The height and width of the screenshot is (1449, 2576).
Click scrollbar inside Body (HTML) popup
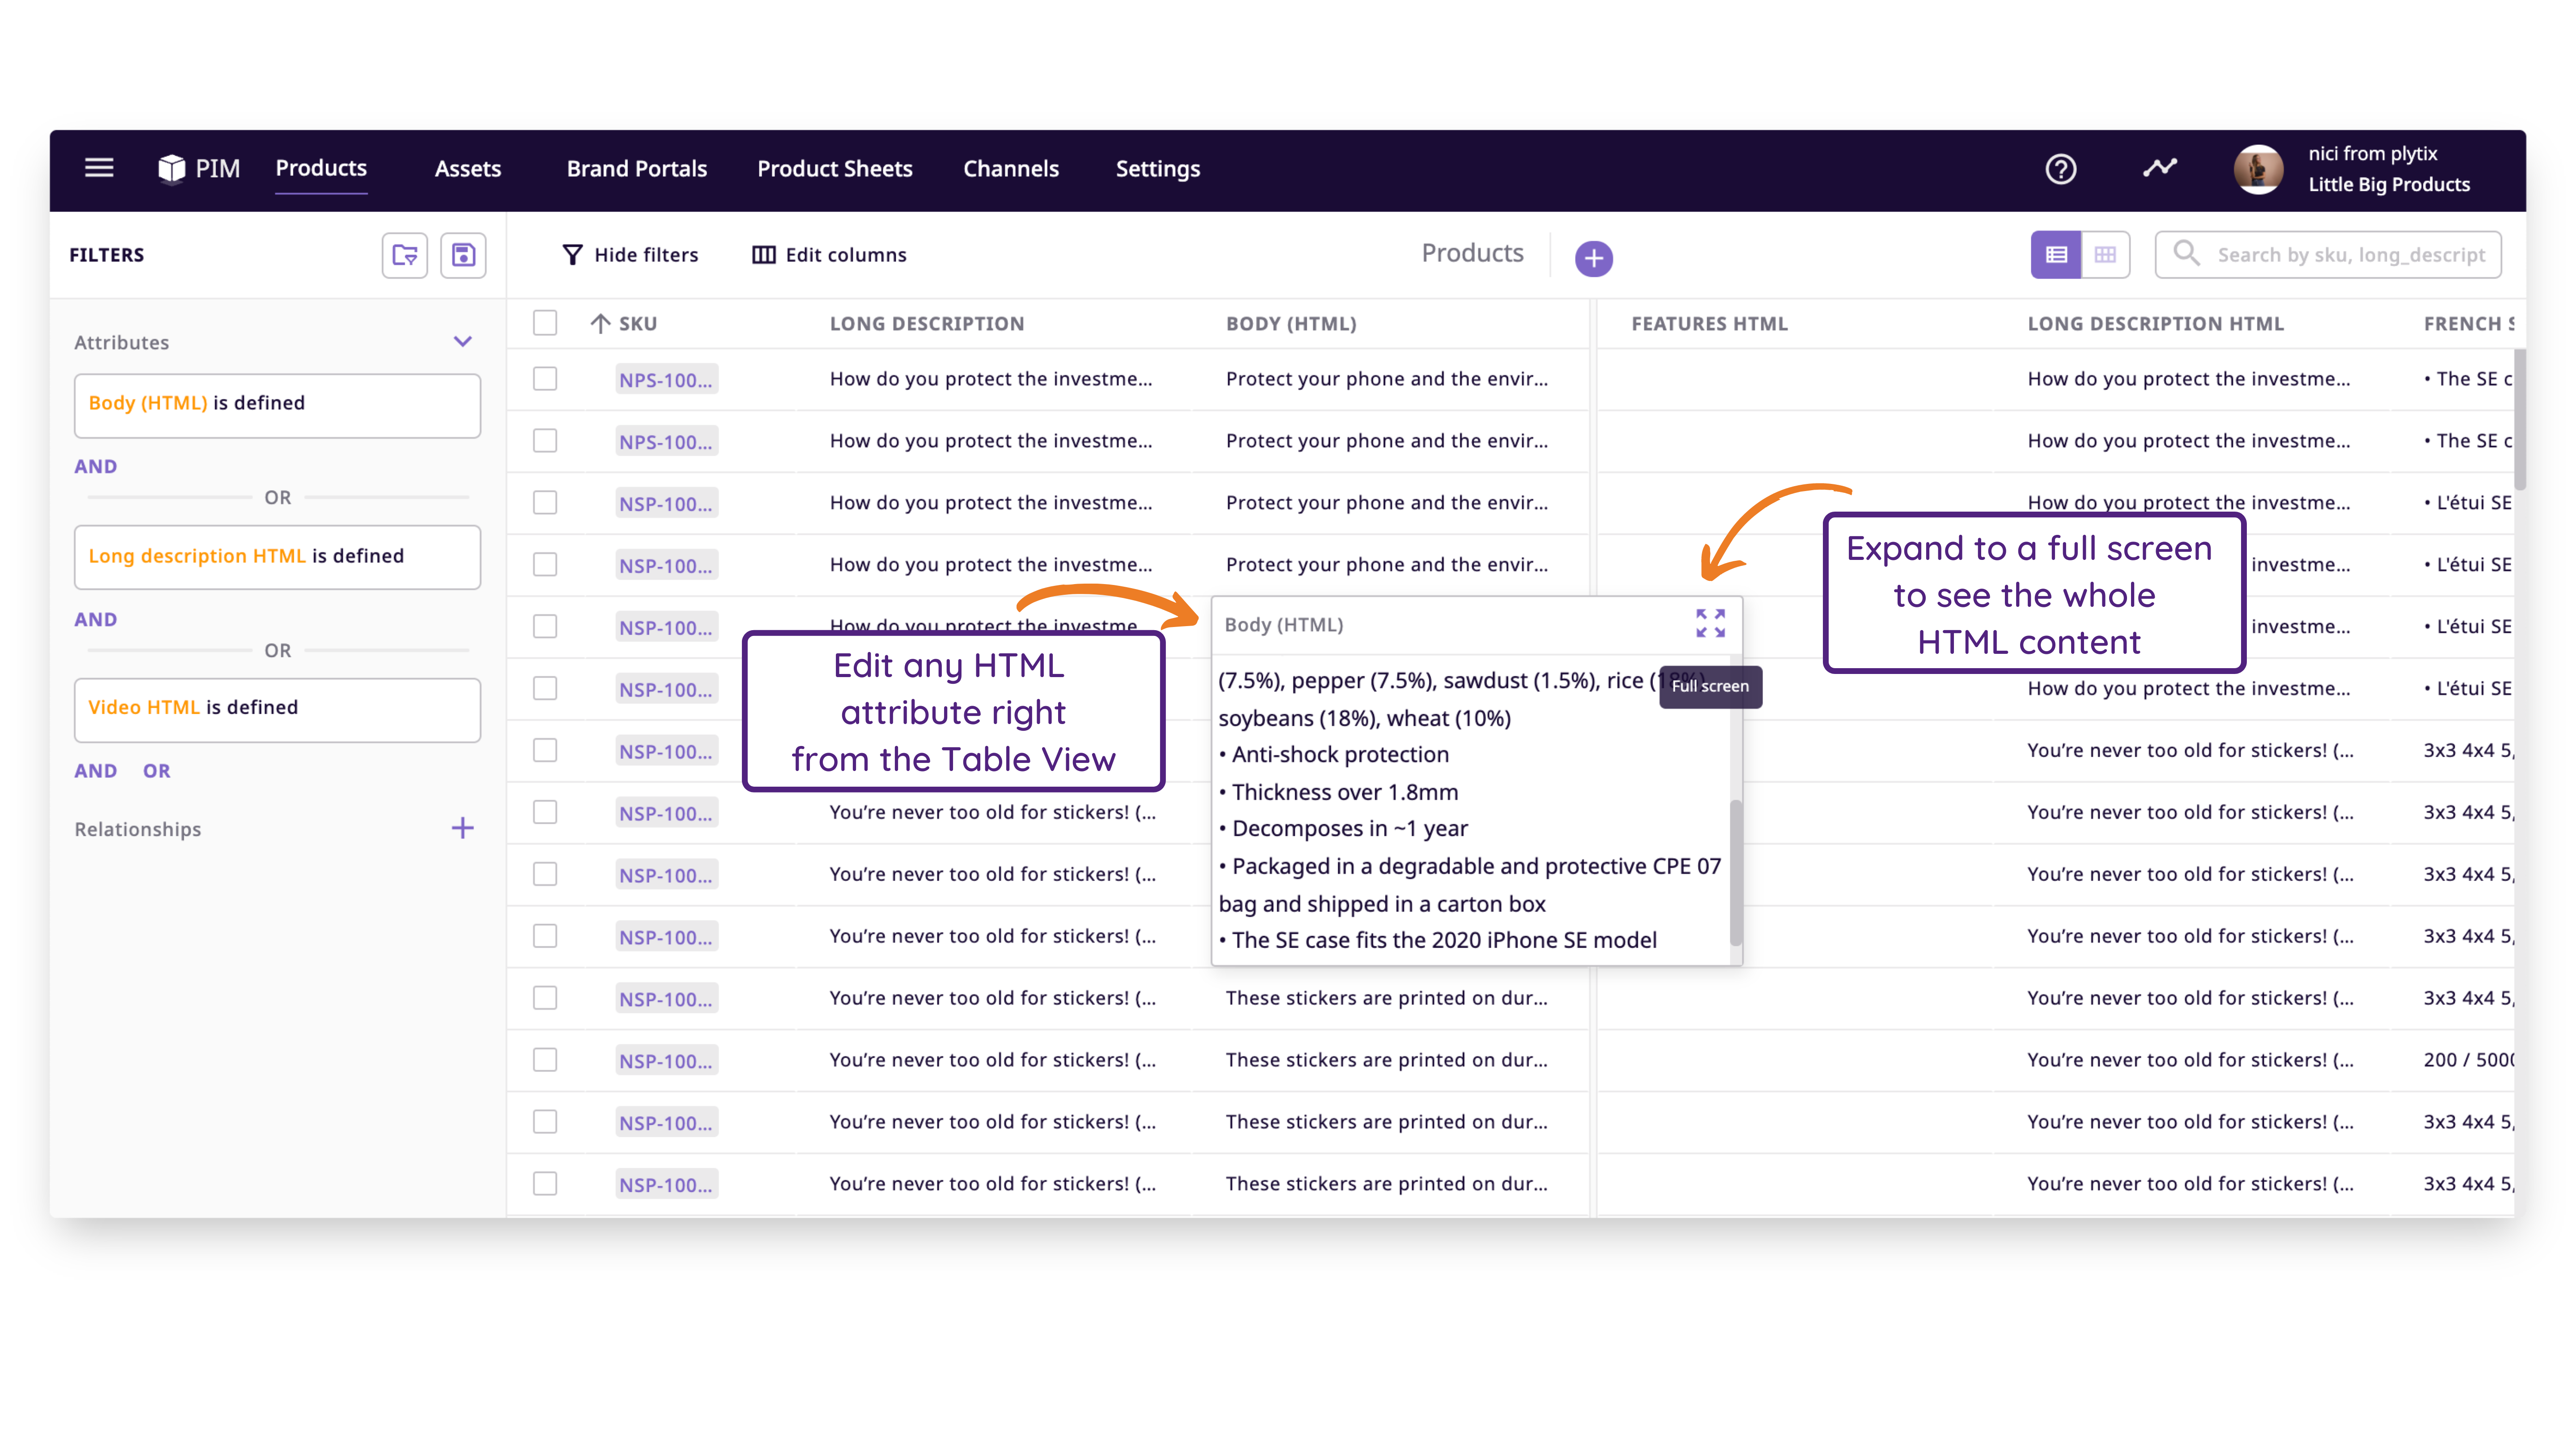1735,872
